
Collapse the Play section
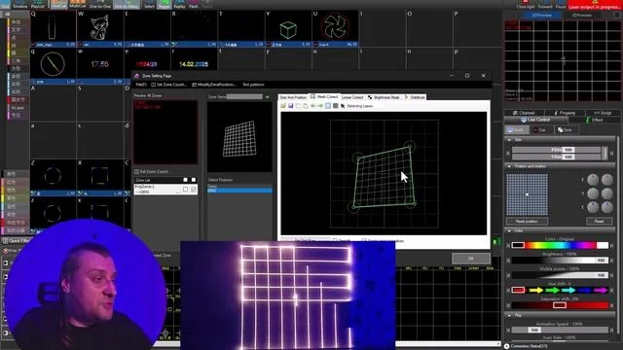coord(509,315)
